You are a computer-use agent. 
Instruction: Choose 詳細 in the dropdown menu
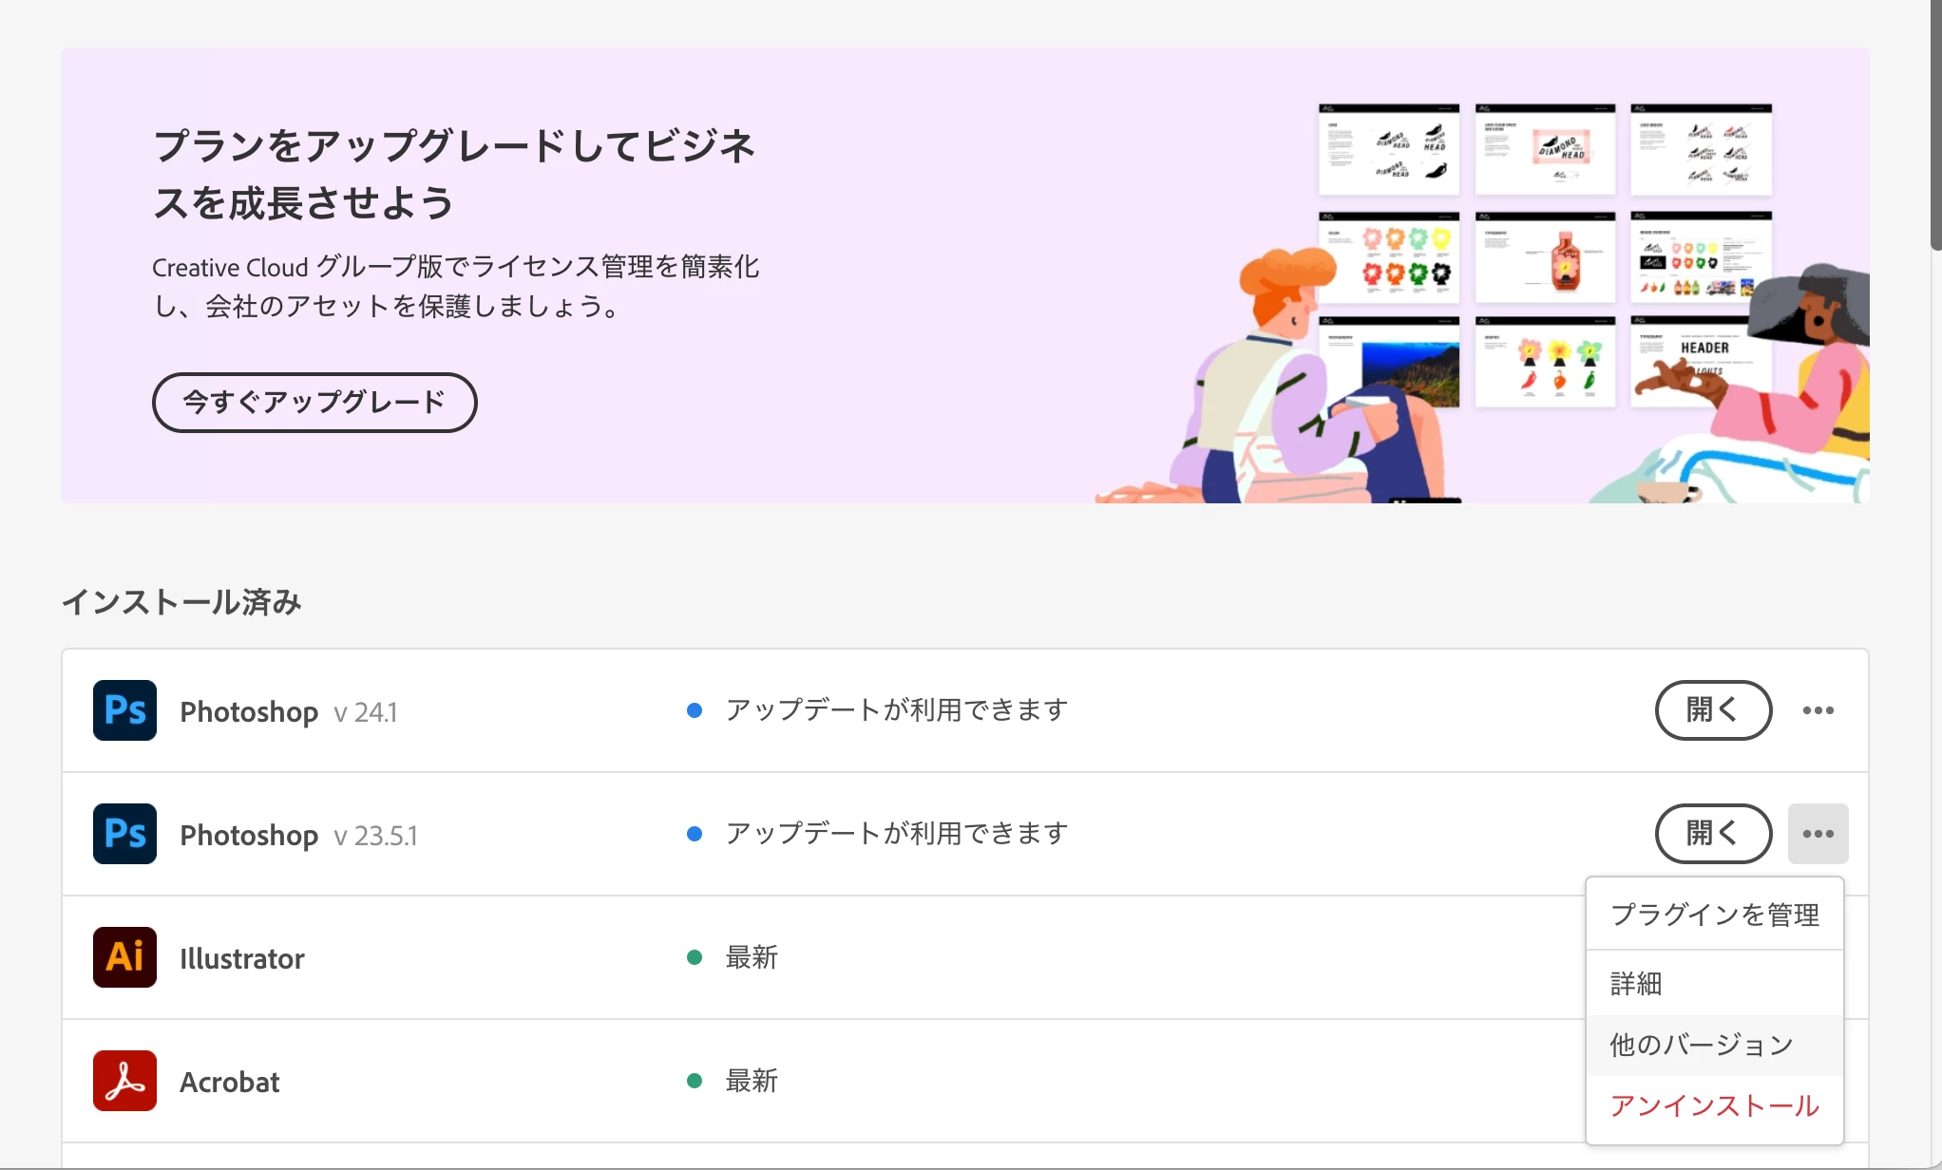tap(1636, 984)
